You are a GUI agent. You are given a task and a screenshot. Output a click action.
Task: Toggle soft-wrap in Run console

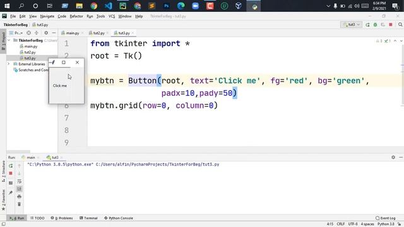point(20,181)
